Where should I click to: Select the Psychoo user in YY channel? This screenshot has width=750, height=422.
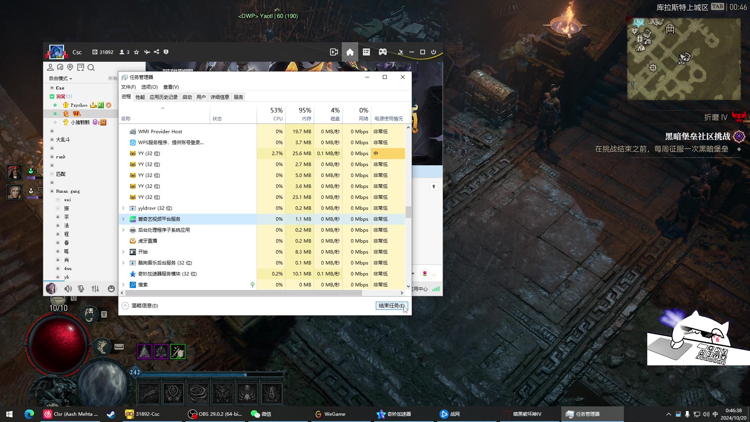coord(79,105)
